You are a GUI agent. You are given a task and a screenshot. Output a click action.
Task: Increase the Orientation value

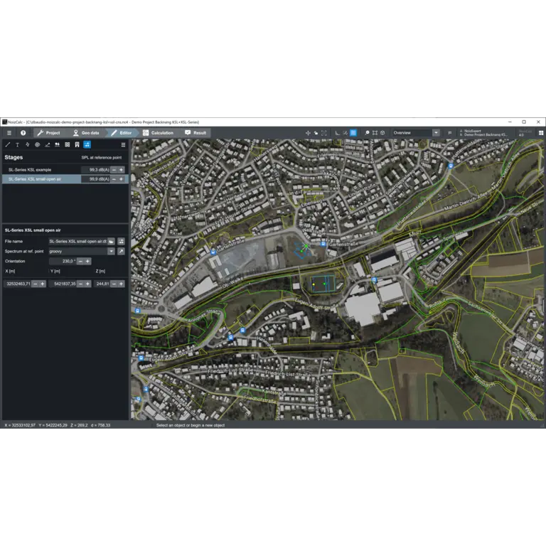click(87, 261)
